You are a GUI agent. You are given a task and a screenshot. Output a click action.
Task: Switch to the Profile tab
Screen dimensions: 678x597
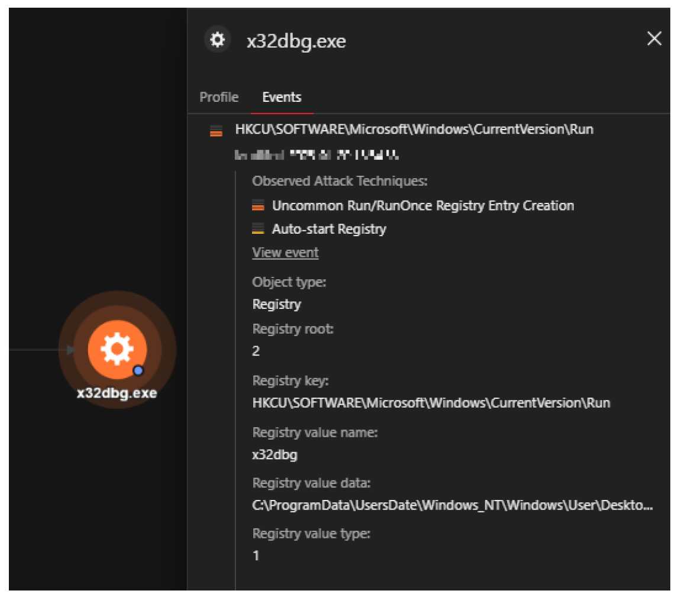(x=219, y=97)
